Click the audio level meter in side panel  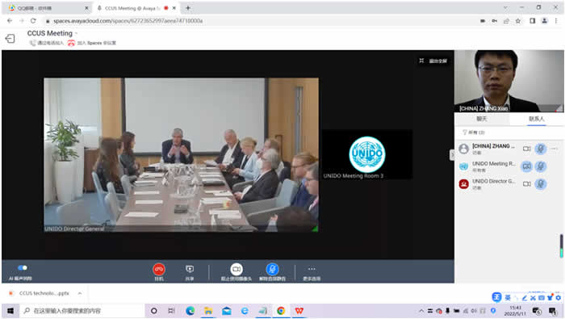[561, 246]
